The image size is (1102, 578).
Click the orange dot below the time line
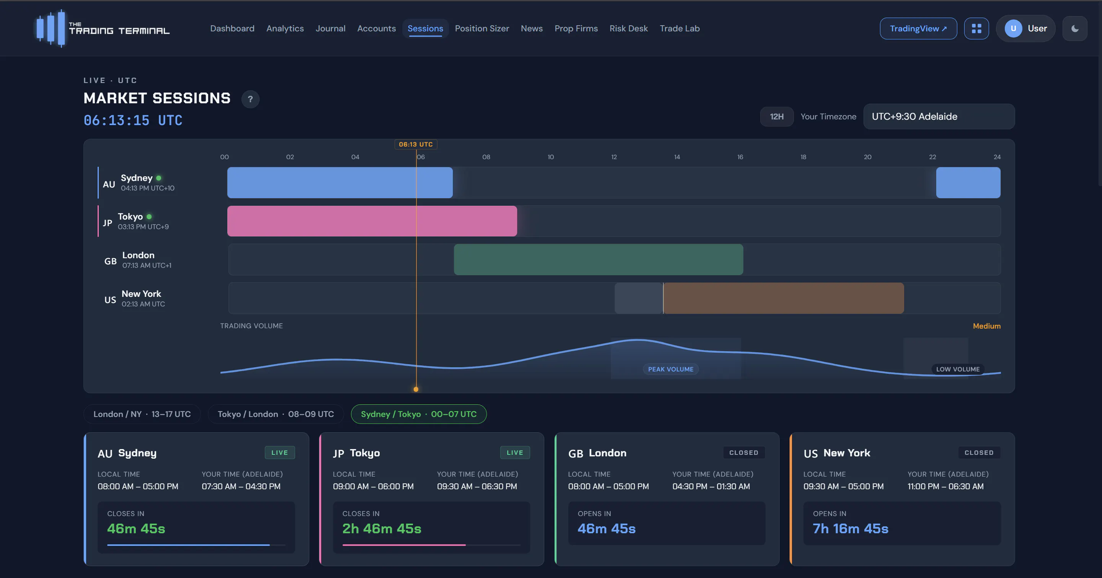[x=415, y=389]
